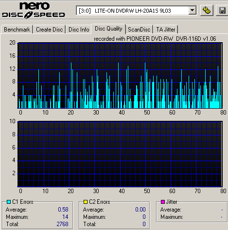Screen dimensions: 228x230
Task: Click the Jitter Average dash value
Action: [222, 210]
